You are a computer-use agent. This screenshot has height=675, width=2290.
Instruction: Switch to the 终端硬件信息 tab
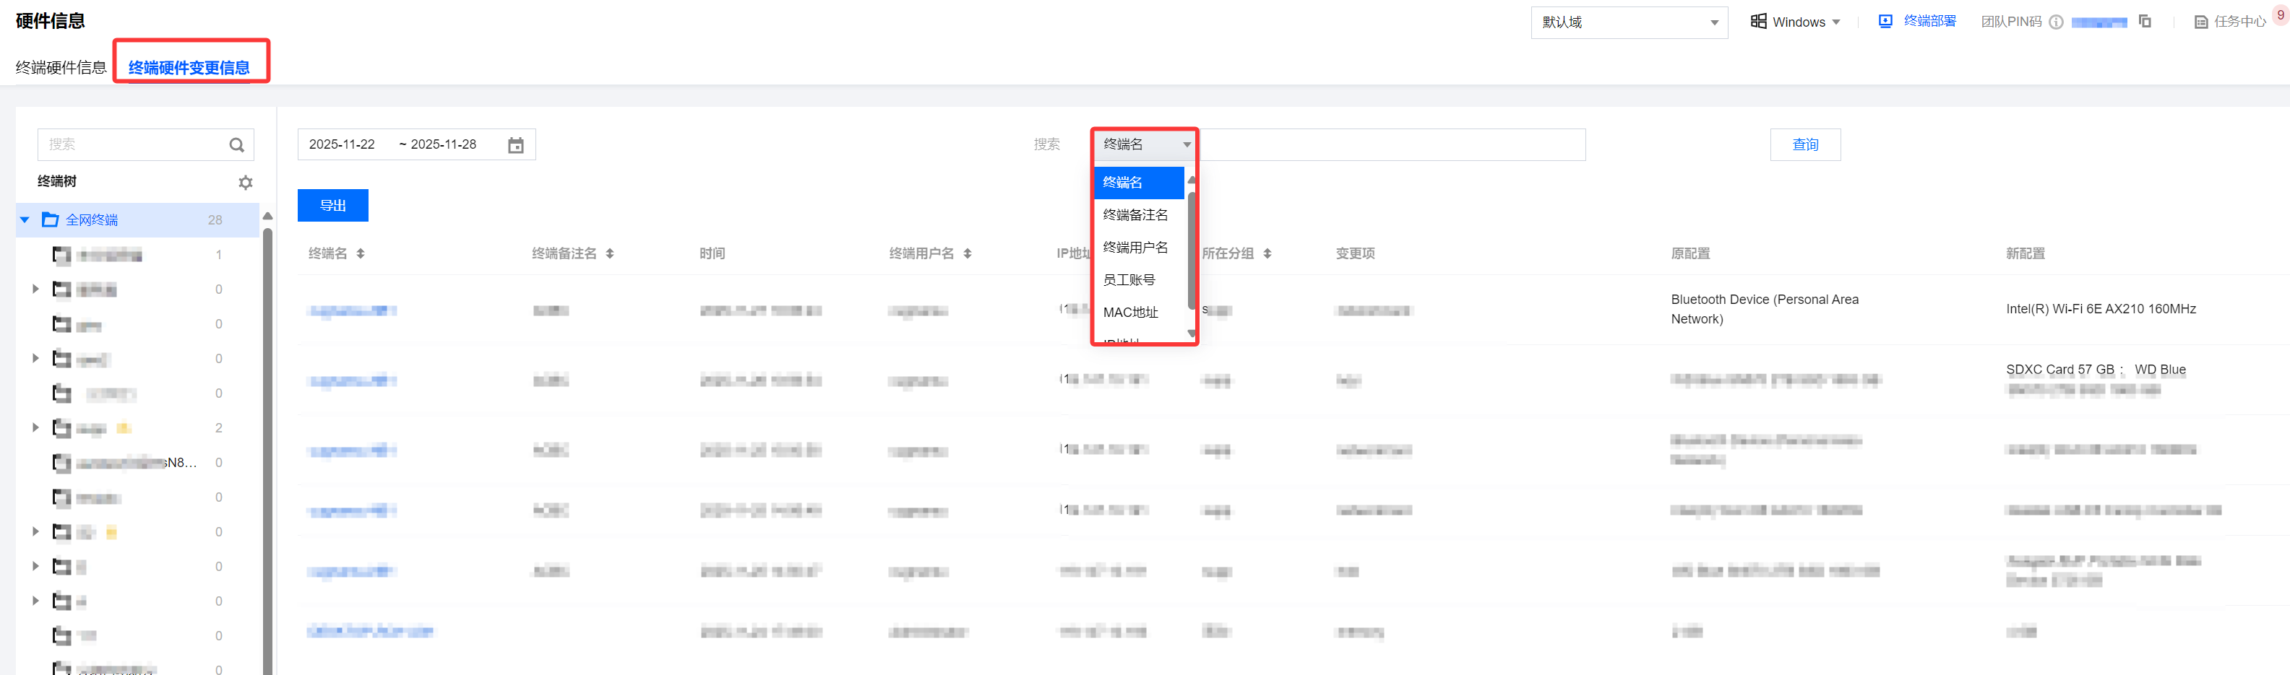click(61, 68)
